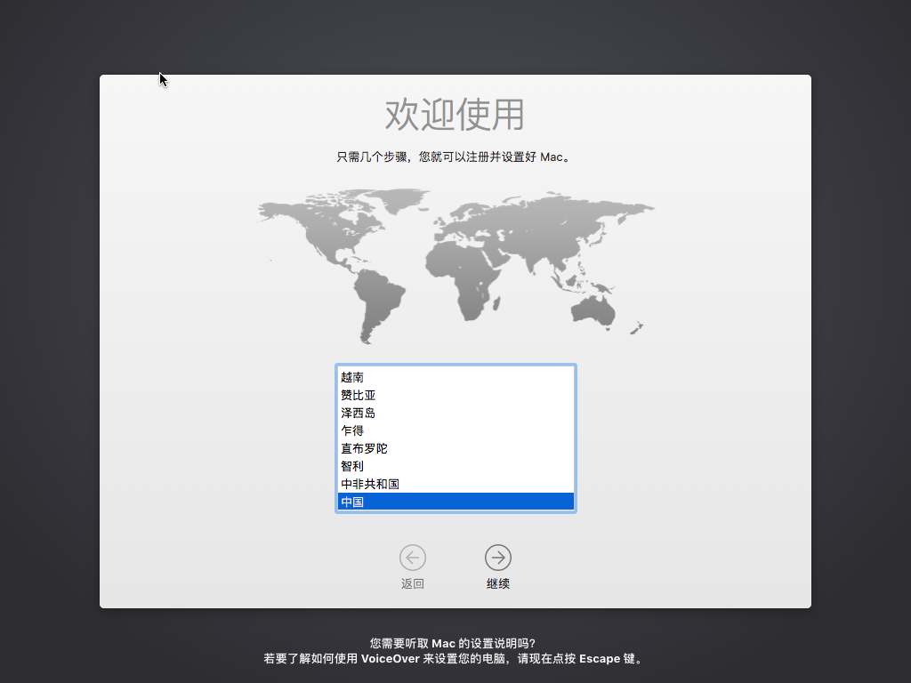Select 直布罗陀 in the list
Viewport: 911px width, 683px height.
364,448
